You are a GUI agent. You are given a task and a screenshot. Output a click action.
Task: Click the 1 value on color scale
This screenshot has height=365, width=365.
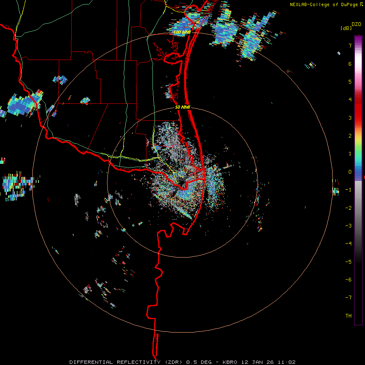[x=350, y=154]
